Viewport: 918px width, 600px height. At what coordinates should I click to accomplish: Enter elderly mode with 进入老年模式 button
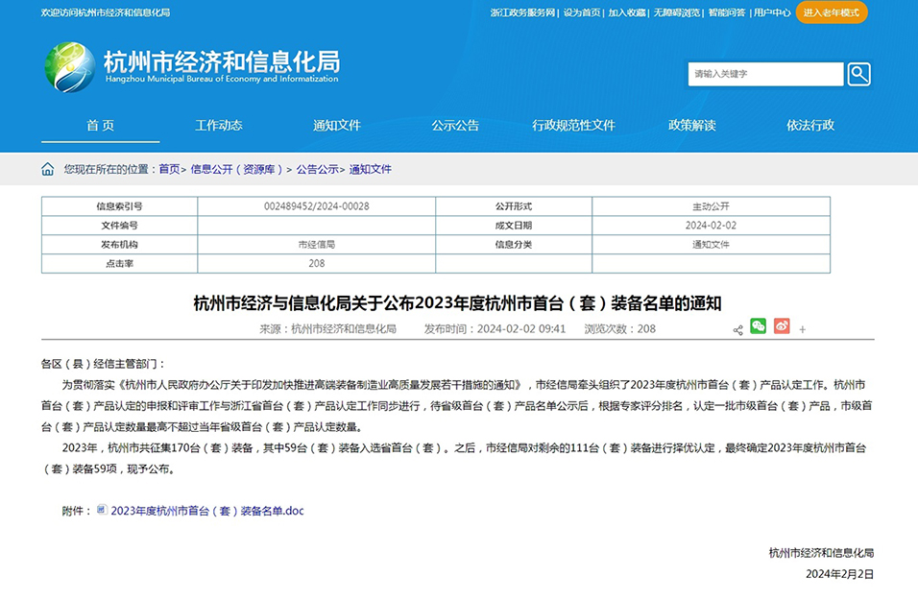[831, 12]
